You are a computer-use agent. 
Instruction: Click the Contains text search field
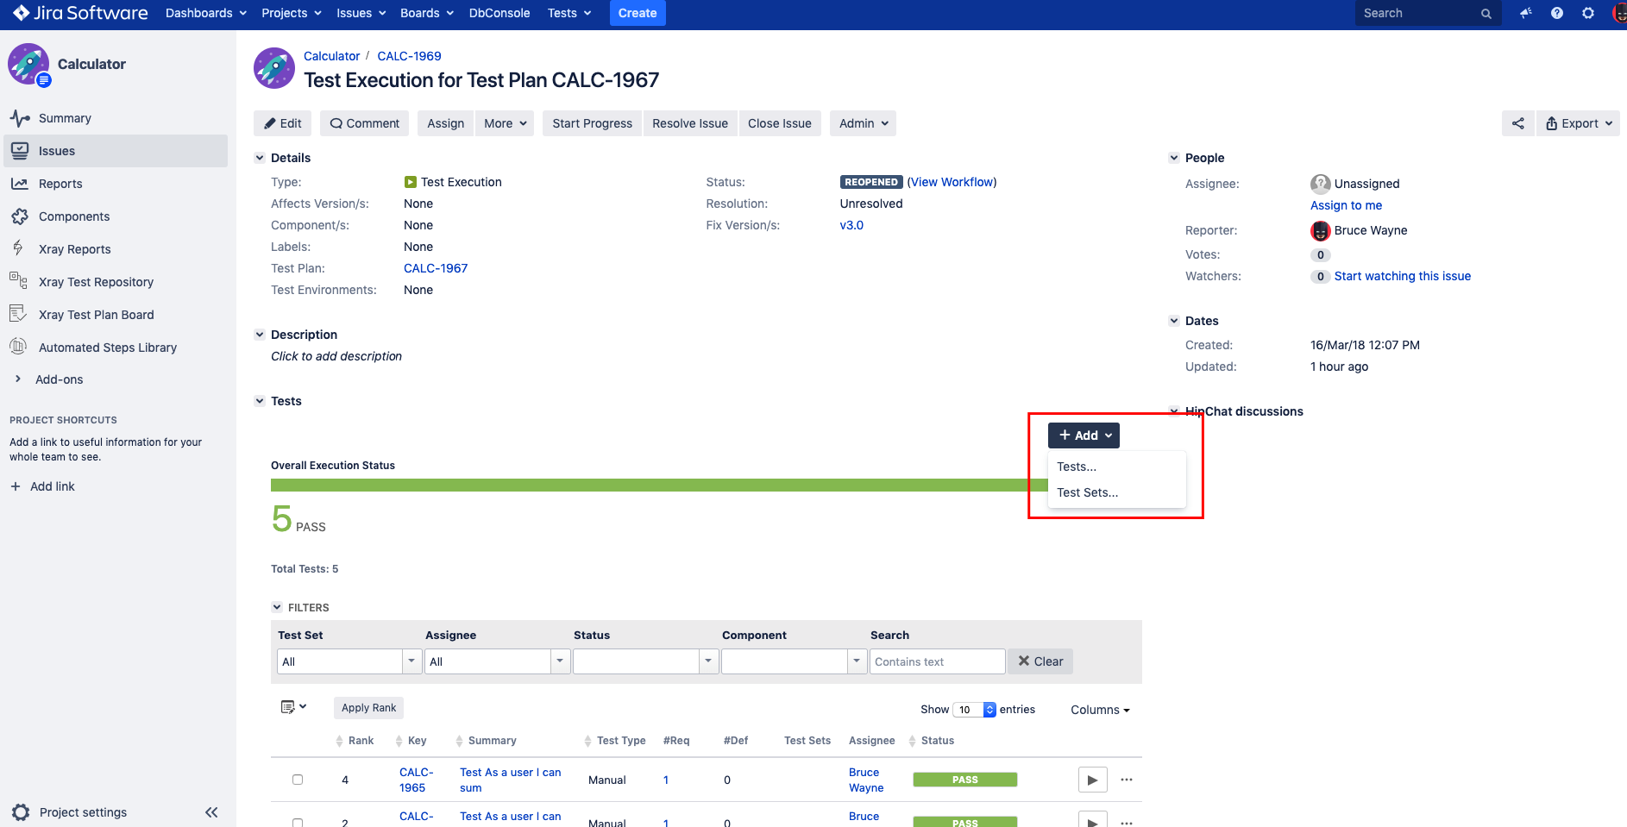point(938,661)
